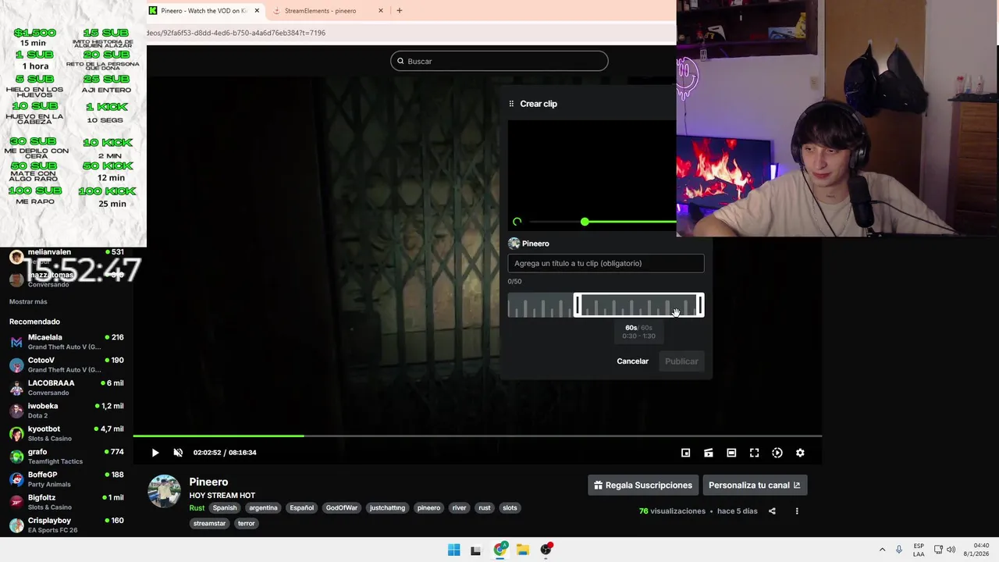Open the Windows Start menu
This screenshot has width=999, height=562.
pyautogui.click(x=453, y=550)
